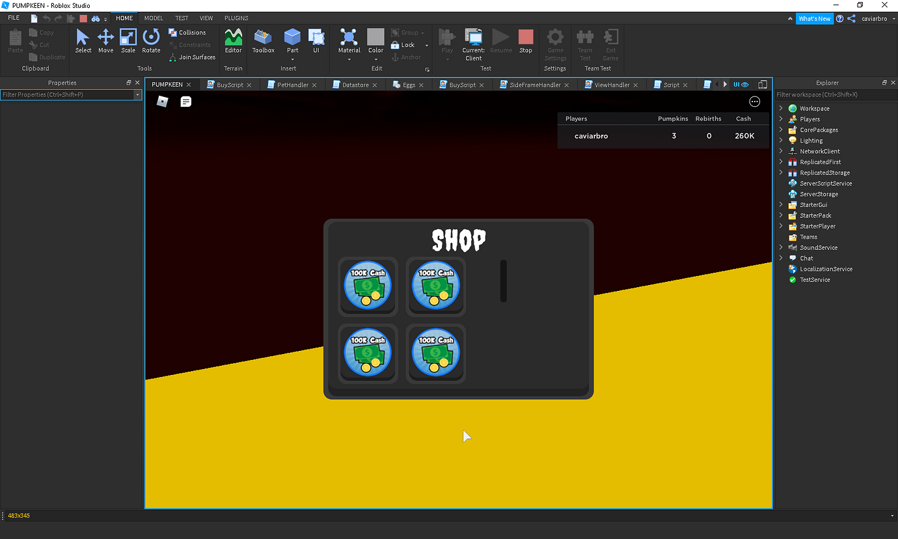Select the Scale tool
This screenshot has width=898, height=539.
click(x=128, y=41)
